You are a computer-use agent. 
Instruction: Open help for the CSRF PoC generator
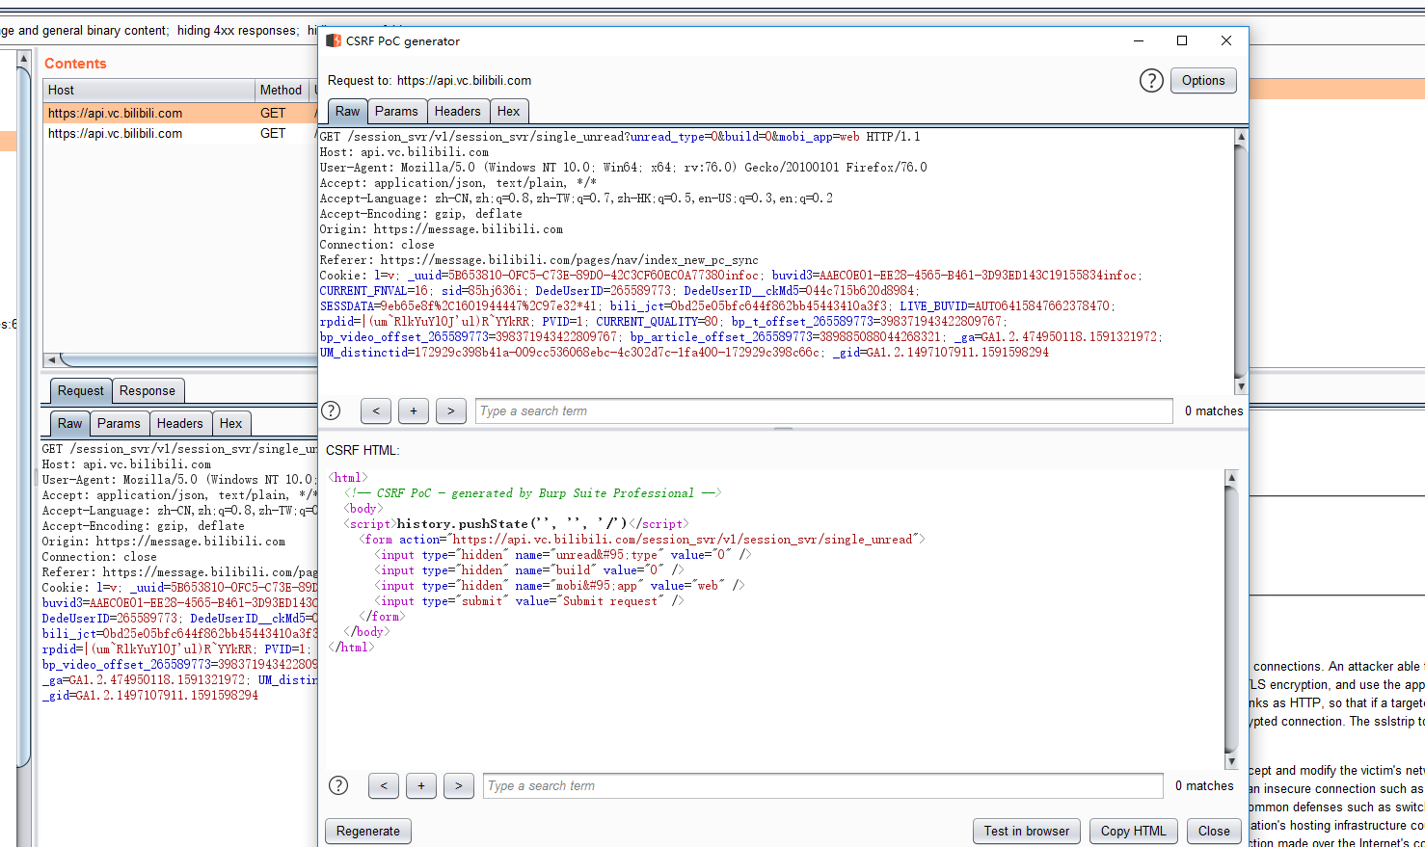[1151, 81]
